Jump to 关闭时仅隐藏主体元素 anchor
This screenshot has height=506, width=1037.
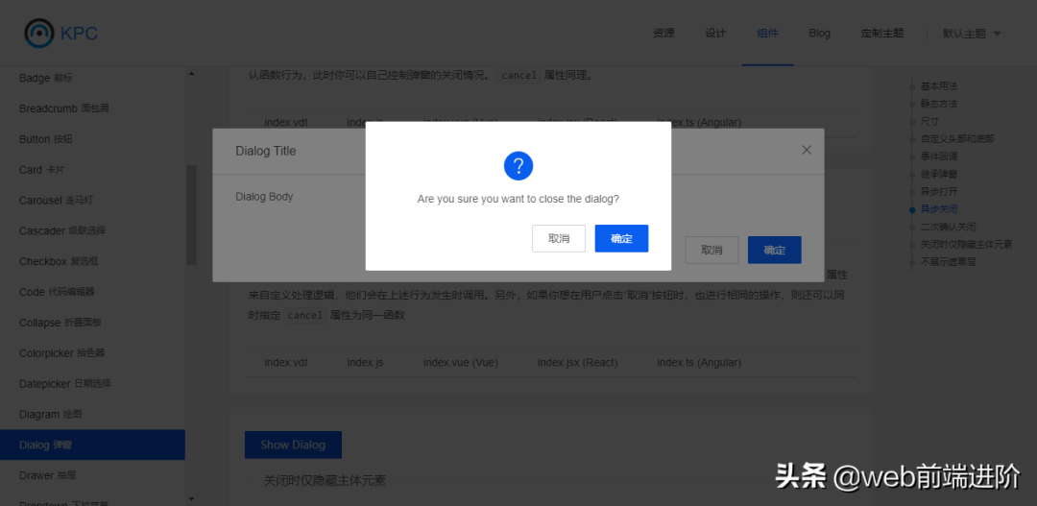(x=966, y=244)
